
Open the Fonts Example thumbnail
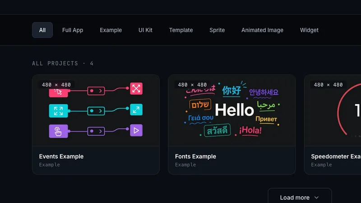[x=232, y=111]
